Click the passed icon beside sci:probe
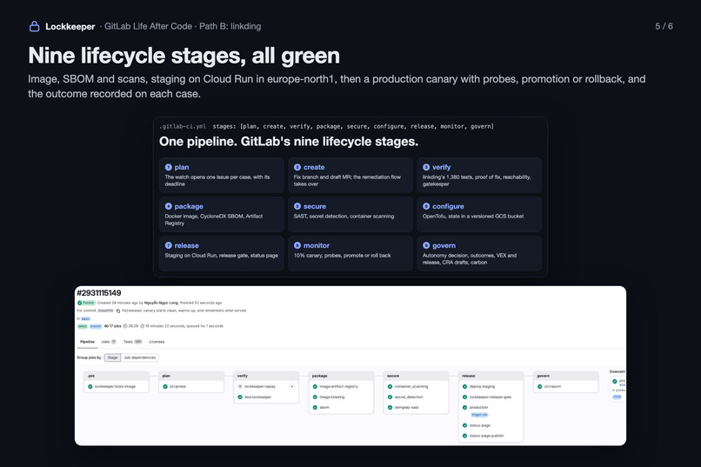Viewport: 701px width, 467px height. 165,386
